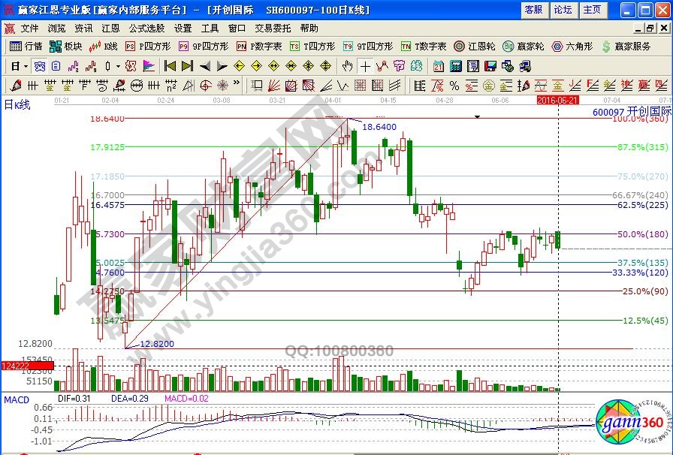
Task: Click the 客服 customer service button
Action: 533,9
